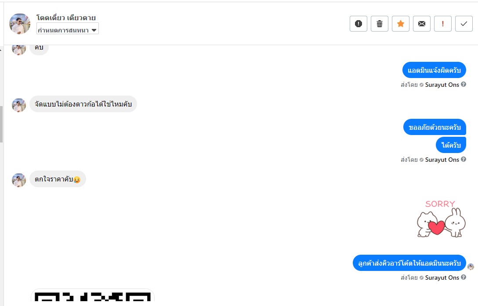This screenshot has width=478, height=306.
Task: Open customer profile picture in header
Action: click(20, 23)
